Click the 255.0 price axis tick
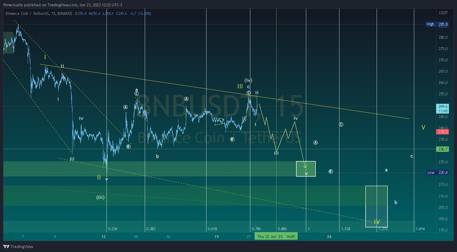This screenshot has width=457, height=252. [x=443, y=94]
